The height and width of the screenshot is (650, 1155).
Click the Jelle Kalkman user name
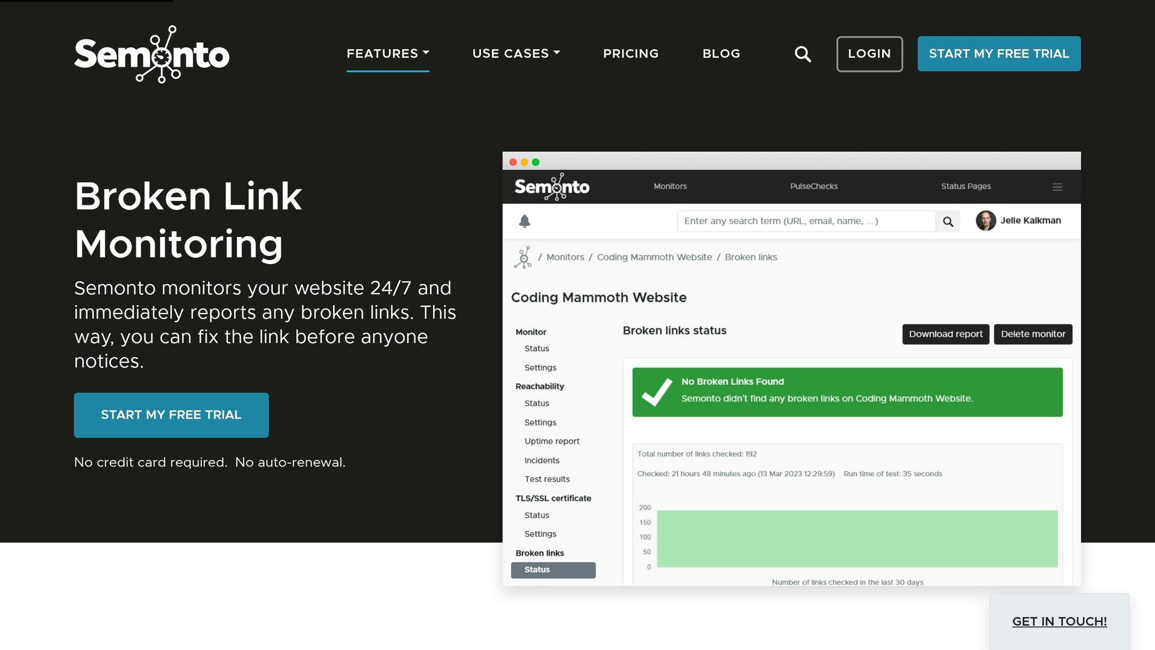1031,221
